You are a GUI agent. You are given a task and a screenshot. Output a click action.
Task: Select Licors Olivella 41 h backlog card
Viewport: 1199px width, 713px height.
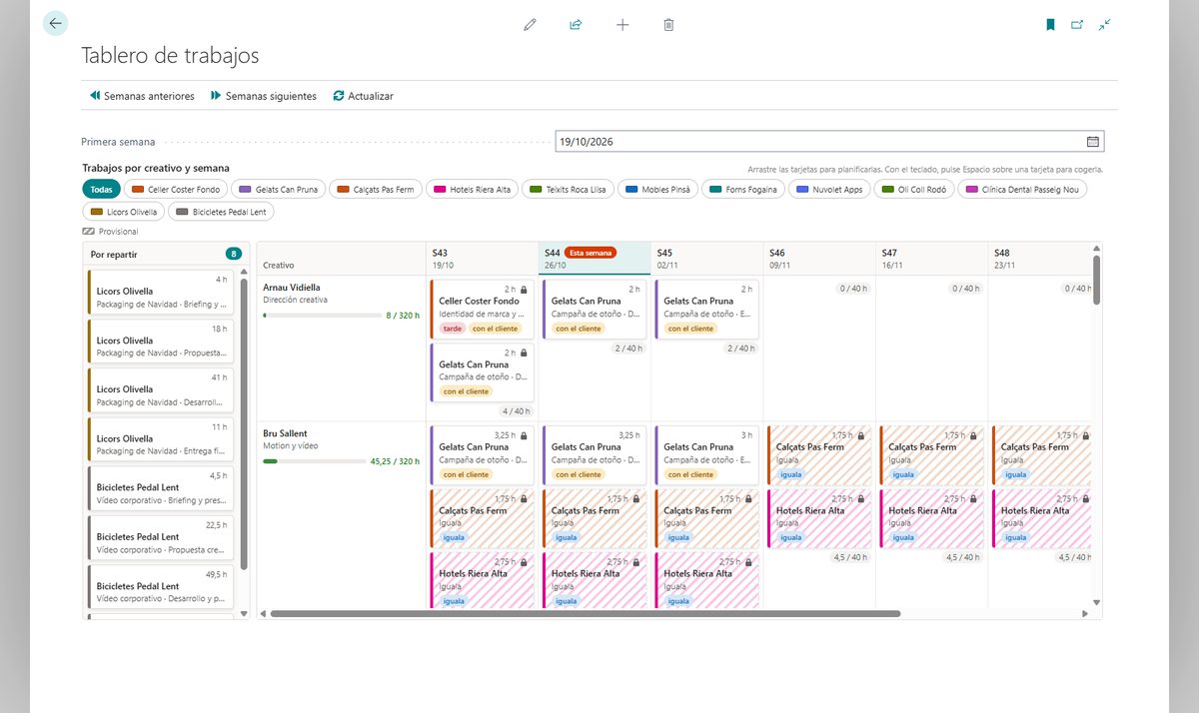(160, 390)
